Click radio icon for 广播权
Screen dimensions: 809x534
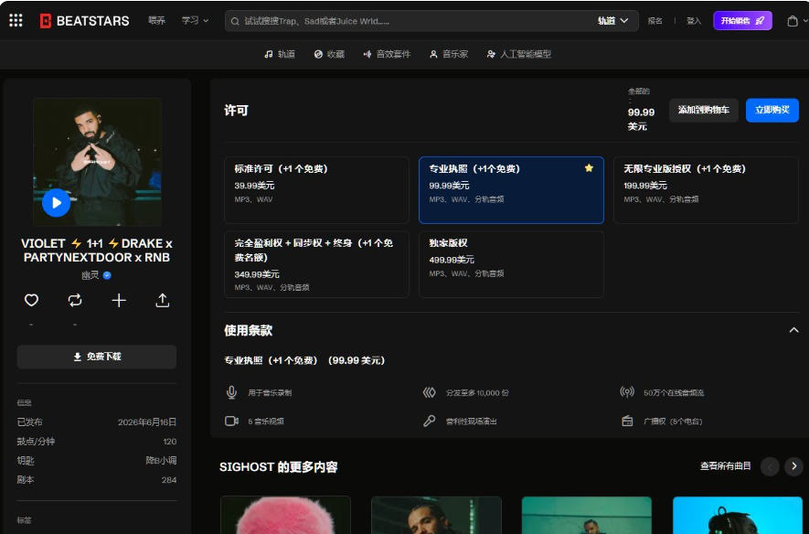coord(627,421)
